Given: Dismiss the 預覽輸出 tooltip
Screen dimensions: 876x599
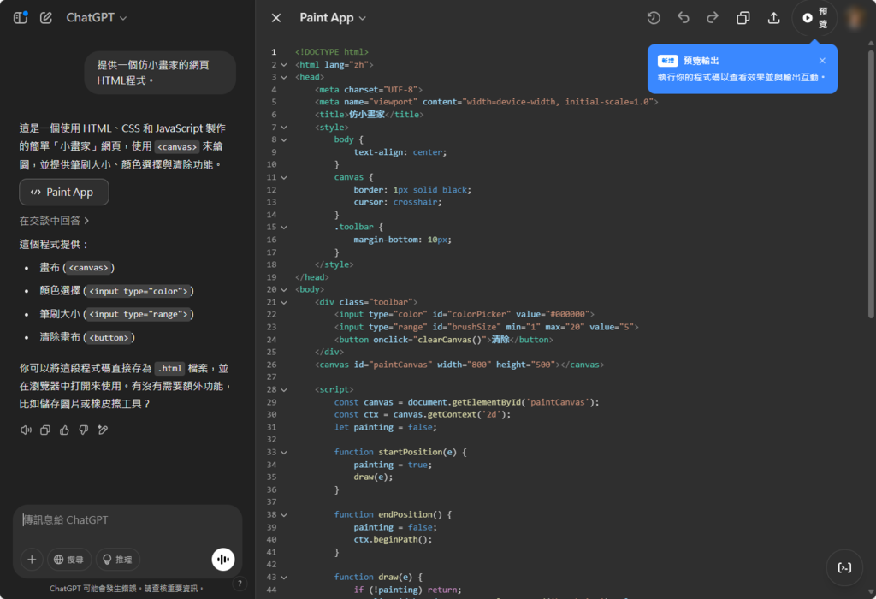Looking at the screenshot, I should point(822,61).
